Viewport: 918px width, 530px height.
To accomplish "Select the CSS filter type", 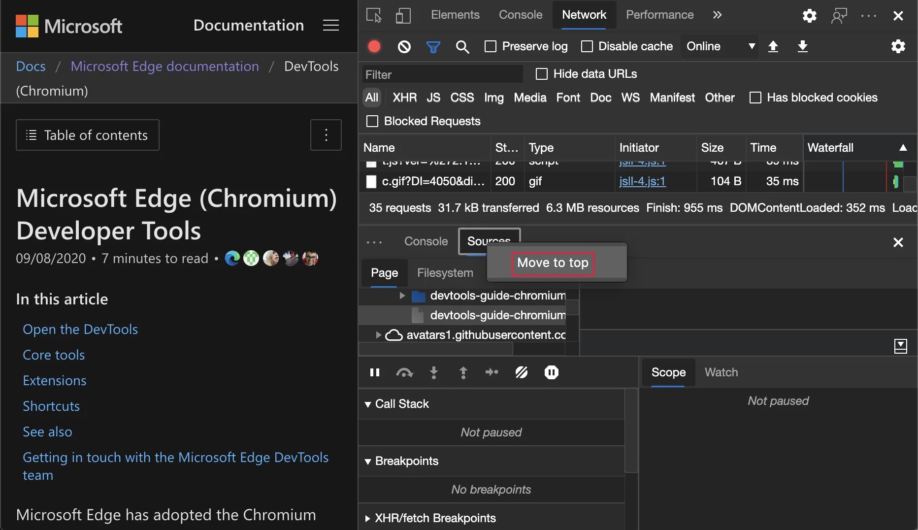I will point(462,98).
